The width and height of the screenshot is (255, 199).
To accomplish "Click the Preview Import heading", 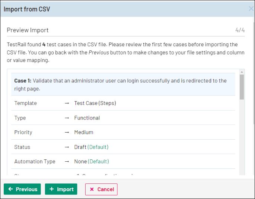I will (x=28, y=30).
